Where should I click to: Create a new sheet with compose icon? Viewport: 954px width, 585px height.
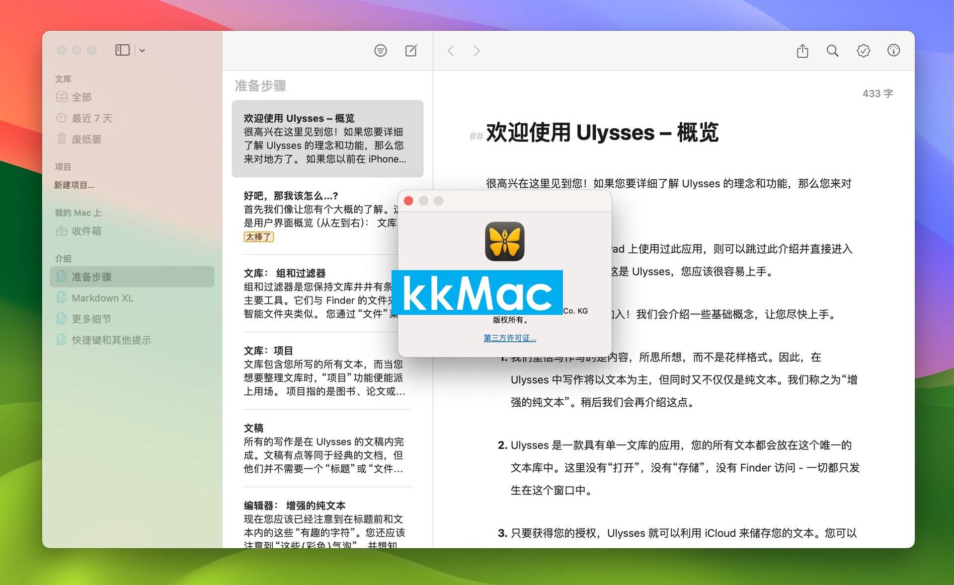411,50
